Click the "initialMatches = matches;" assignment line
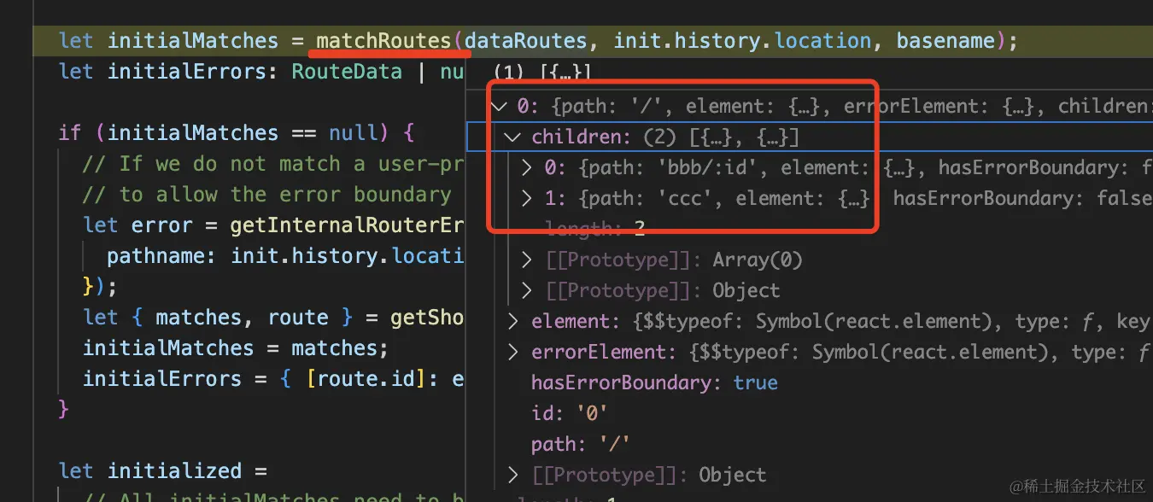The image size is (1153, 502). 236,348
